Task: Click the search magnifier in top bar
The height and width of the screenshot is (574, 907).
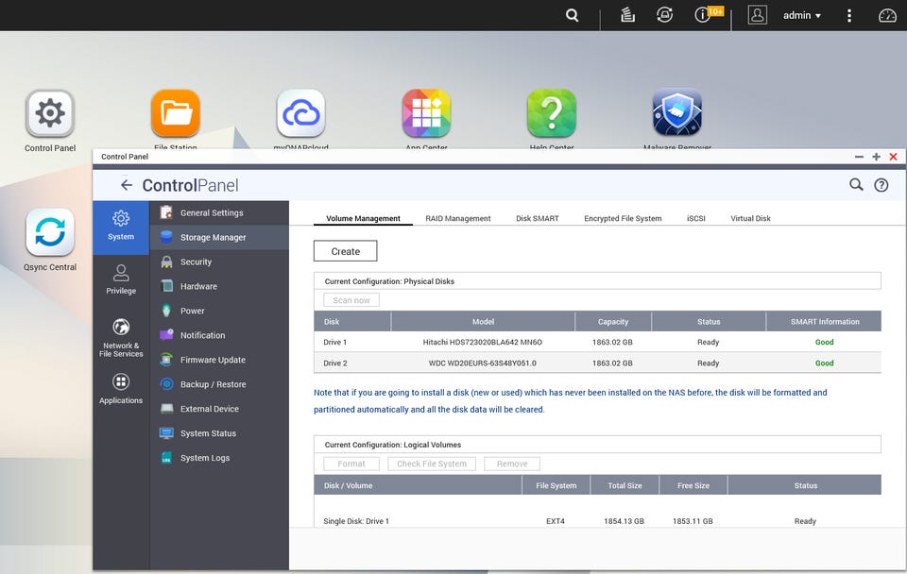Action: (573, 15)
